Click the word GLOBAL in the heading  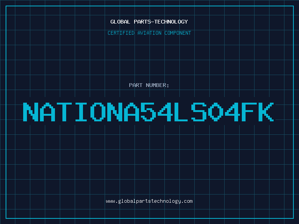click(120, 22)
